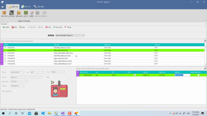Expand row D16CQMT01 in class grid
Image resolution: width=207 pixels, height=116 pixels.
coord(5,58)
